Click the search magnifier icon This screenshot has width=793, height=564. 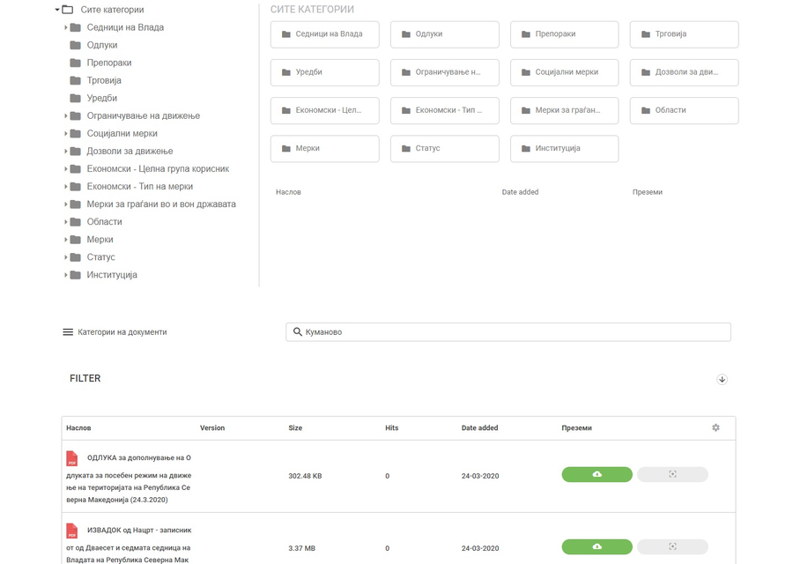[298, 332]
